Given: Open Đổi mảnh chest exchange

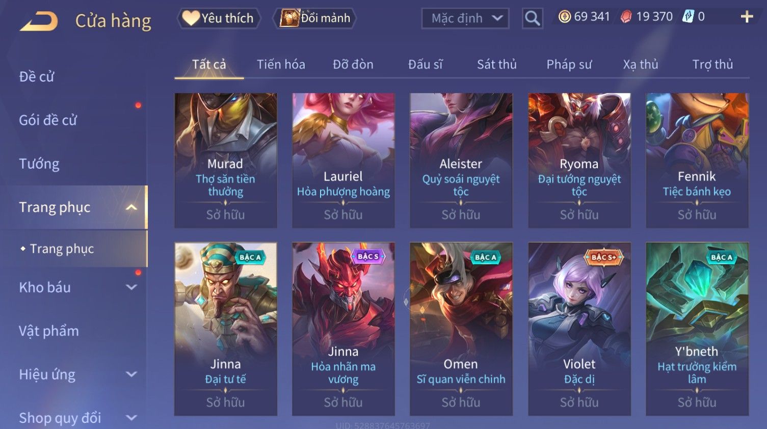Looking at the screenshot, I should [314, 18].
